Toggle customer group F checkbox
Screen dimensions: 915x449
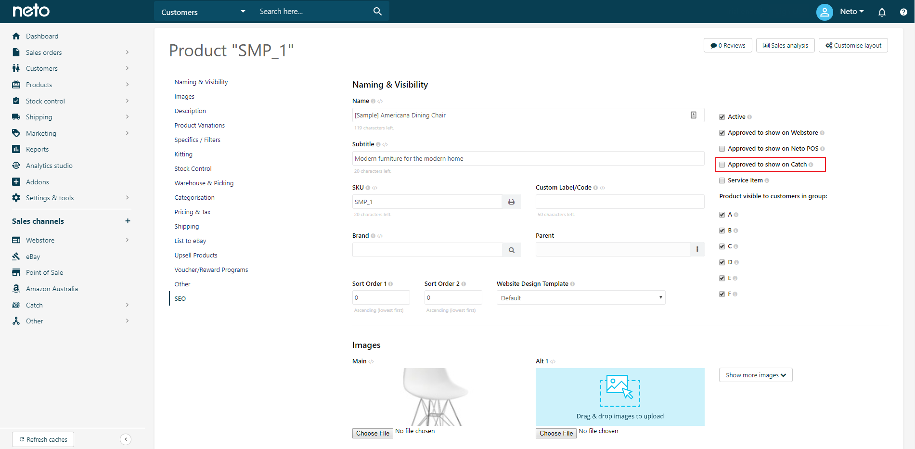pyautogui.click(x=722, y=294)
